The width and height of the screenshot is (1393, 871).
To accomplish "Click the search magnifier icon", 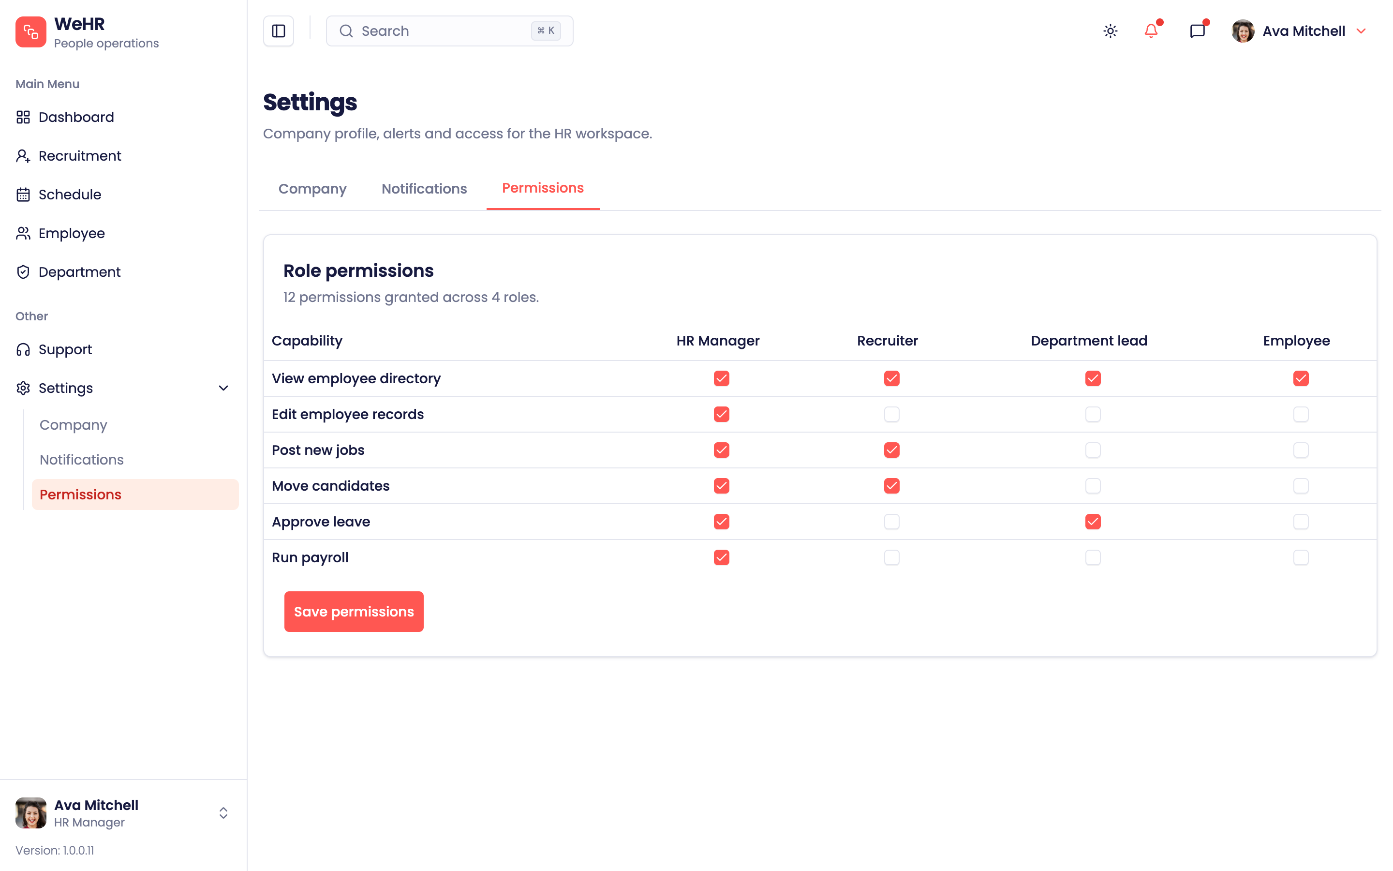I will (x=346, y=31).
